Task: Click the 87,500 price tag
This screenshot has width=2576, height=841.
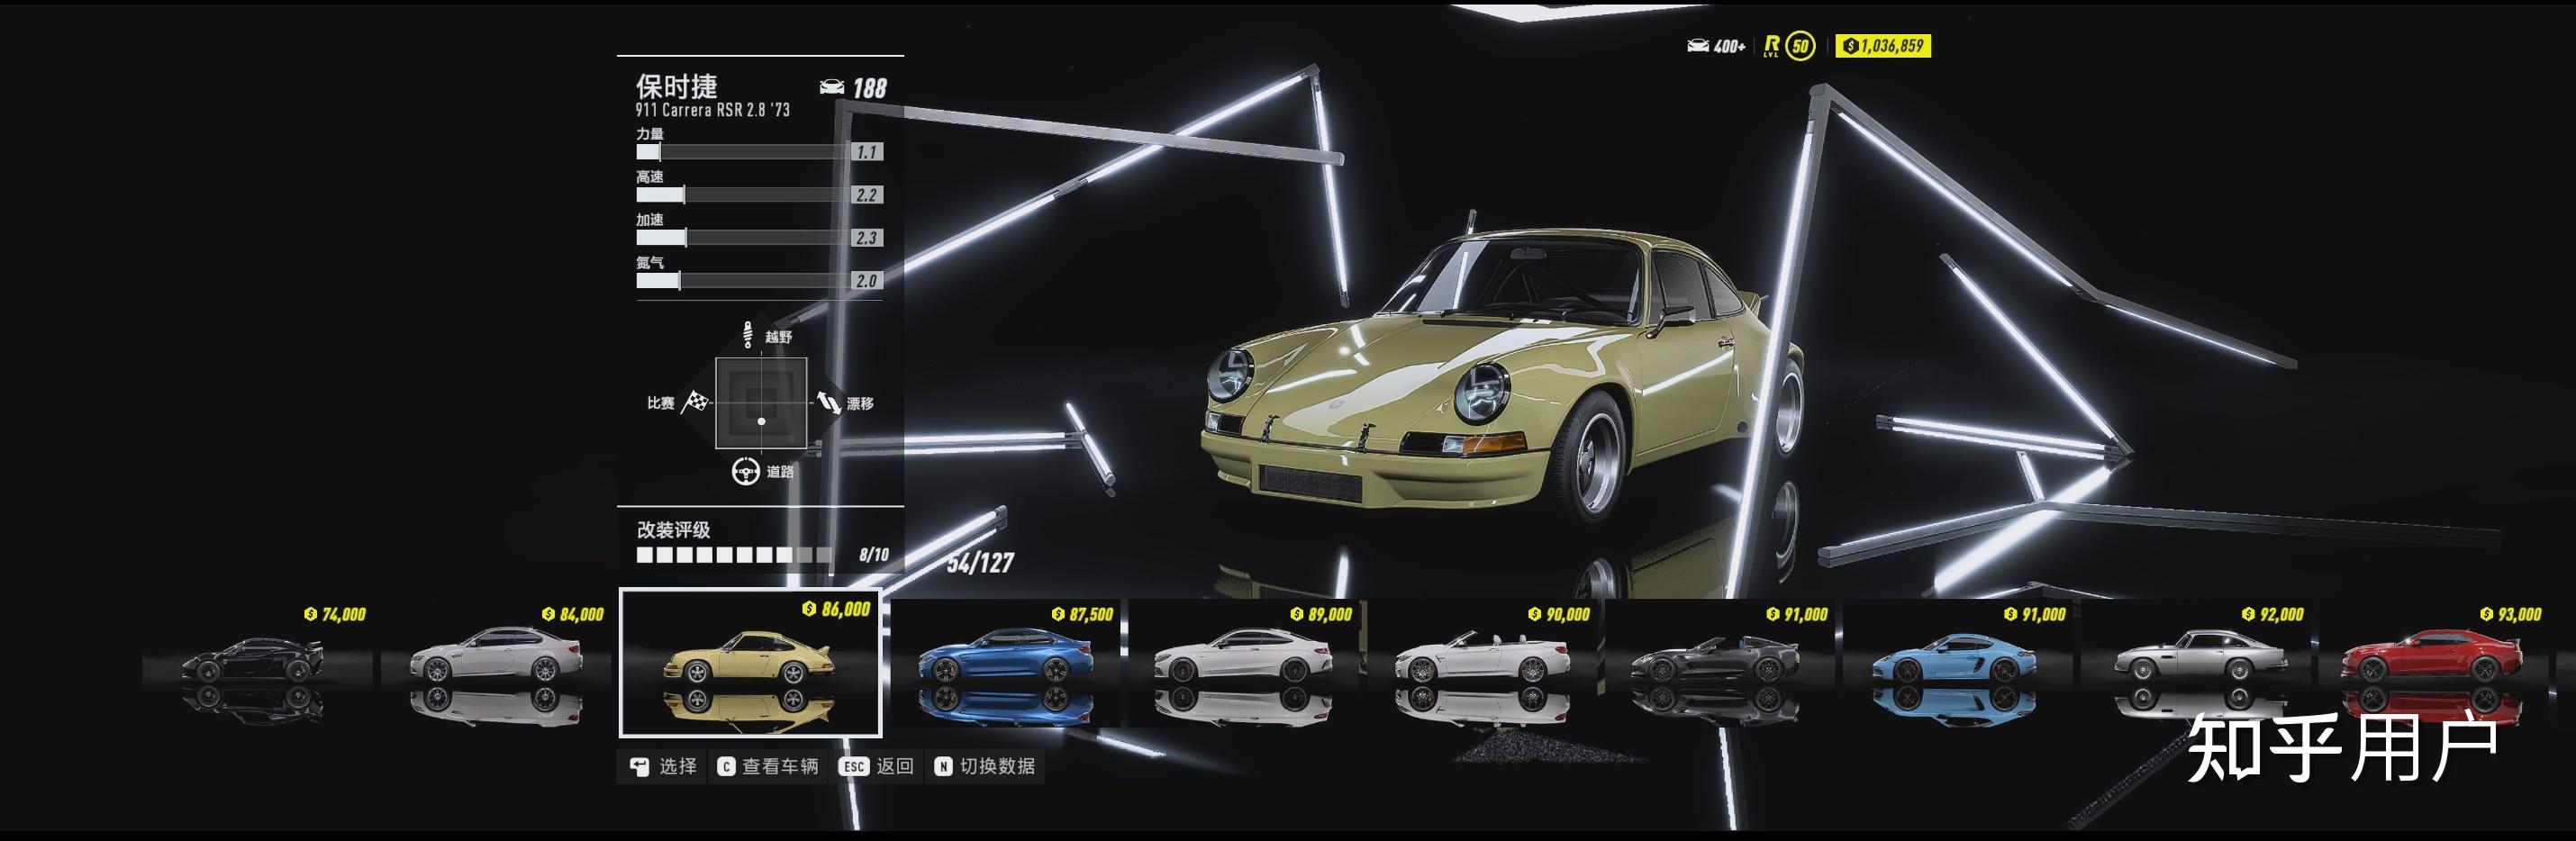Action: pos(1083,614)
